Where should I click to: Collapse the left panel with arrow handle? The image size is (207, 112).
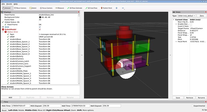pos(82,55)
